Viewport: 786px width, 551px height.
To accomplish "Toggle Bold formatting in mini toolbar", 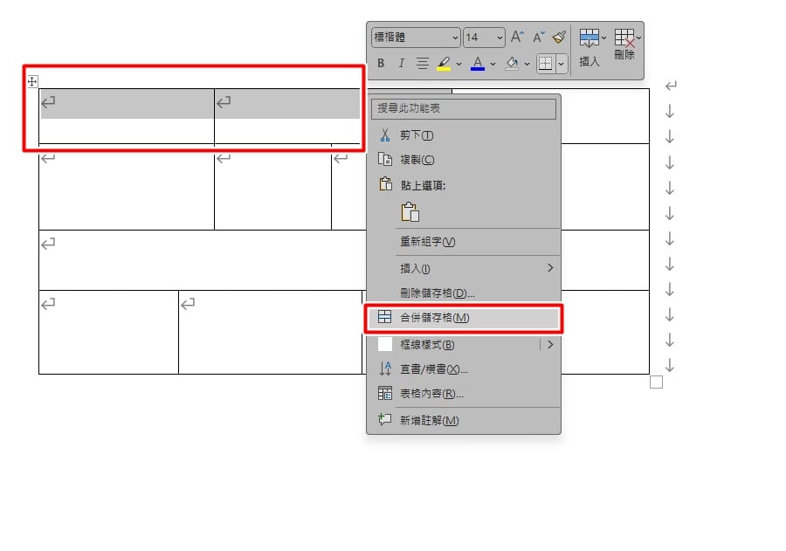I will [x=381, y=64].
